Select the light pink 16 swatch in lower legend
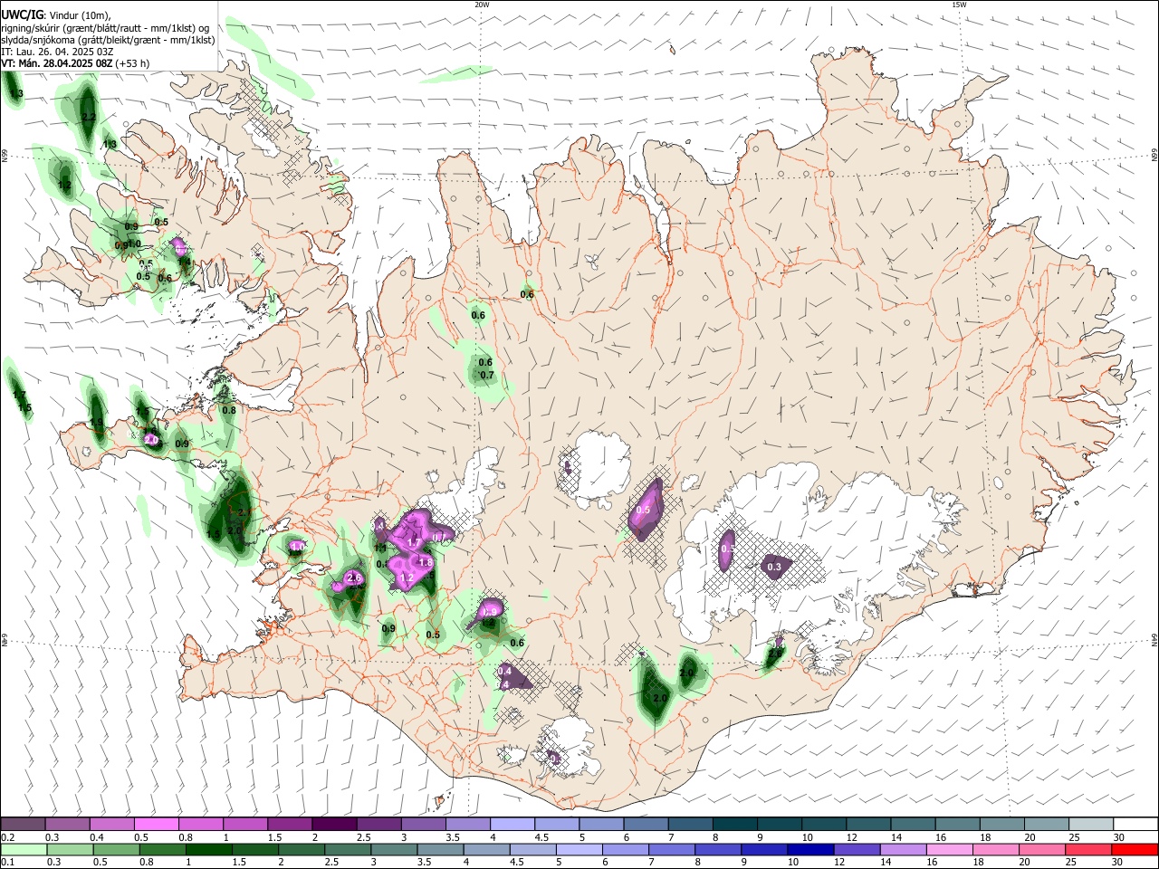The image size is (1159, 869). [949, 849]
